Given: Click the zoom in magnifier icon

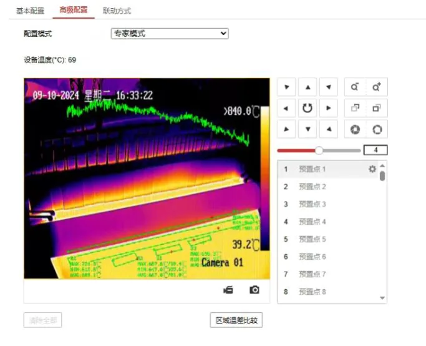Looking at the screenshot, I should pos(376,87).
